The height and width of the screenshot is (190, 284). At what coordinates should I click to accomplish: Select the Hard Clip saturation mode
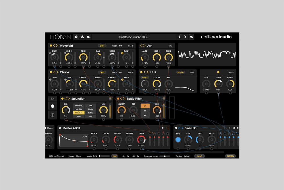pyautogui.click(x=79, y=105)
